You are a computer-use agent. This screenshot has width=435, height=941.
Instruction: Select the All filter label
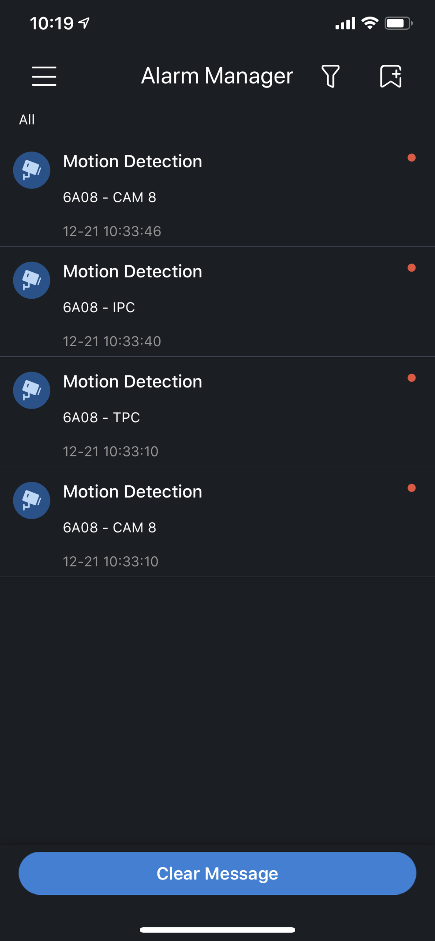(27, 119)
